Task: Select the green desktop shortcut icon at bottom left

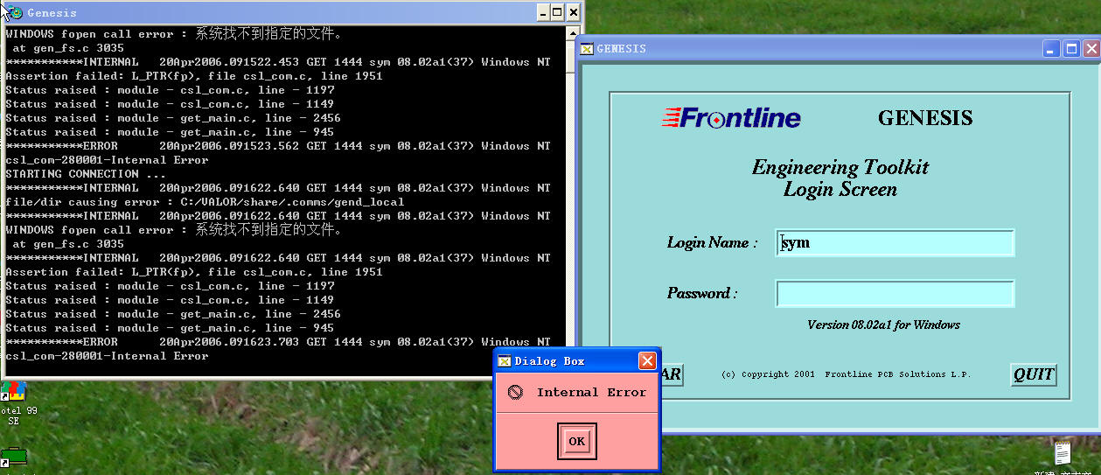Action: (x=14, y=457)
